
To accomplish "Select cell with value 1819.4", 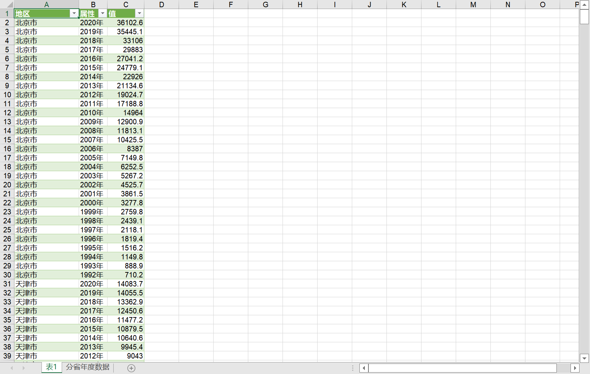I will (x=126, y=239).
